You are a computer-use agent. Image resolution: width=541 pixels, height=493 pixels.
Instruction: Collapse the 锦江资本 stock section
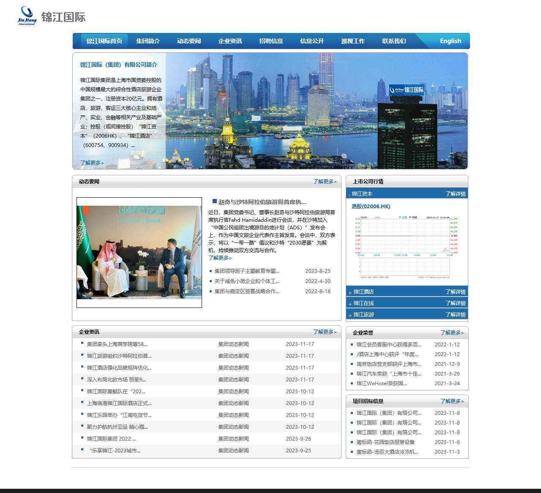tap(360, 194)
